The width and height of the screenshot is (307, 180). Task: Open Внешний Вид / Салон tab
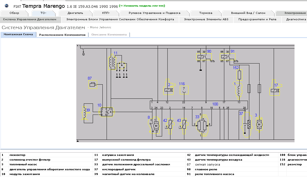pos(248,13)
